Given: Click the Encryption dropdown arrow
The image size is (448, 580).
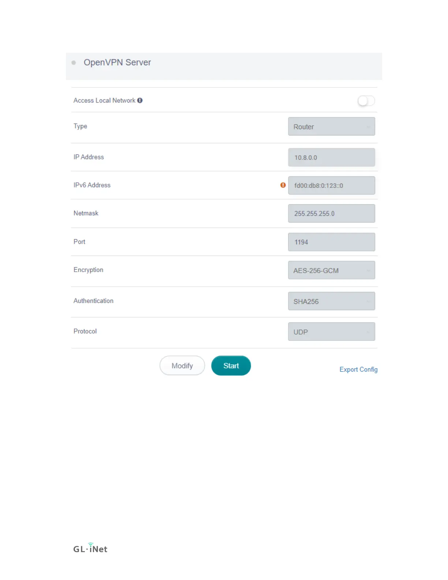Looking at the screenshot, I should (369, 271).
